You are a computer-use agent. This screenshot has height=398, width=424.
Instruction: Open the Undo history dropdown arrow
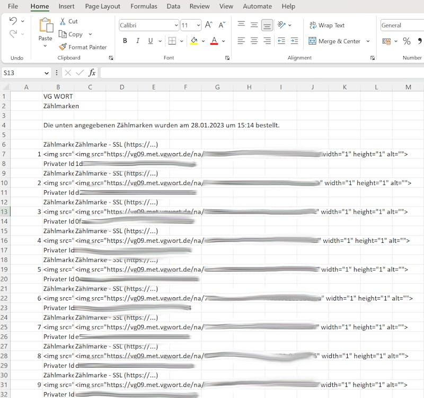23,21
